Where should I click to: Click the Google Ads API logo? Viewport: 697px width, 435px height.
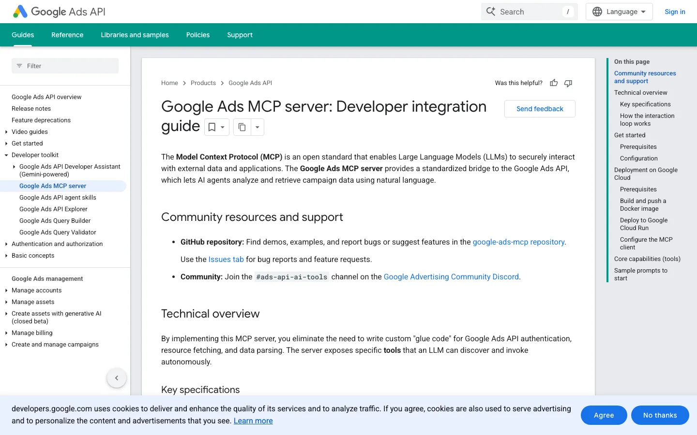(59, 12)
